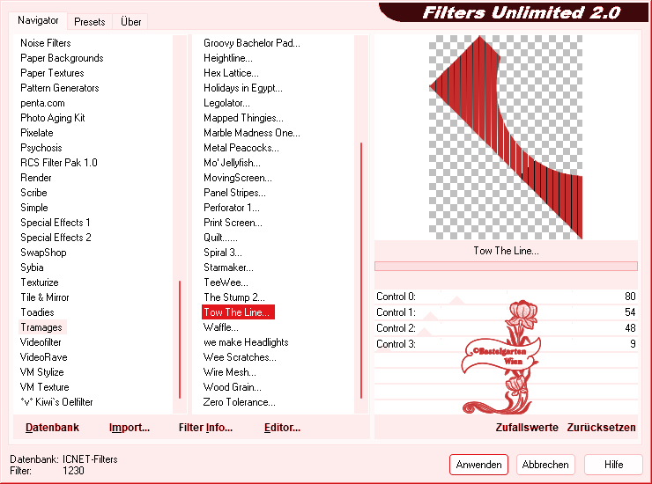Select Tramages category

[x=41, y=327]
